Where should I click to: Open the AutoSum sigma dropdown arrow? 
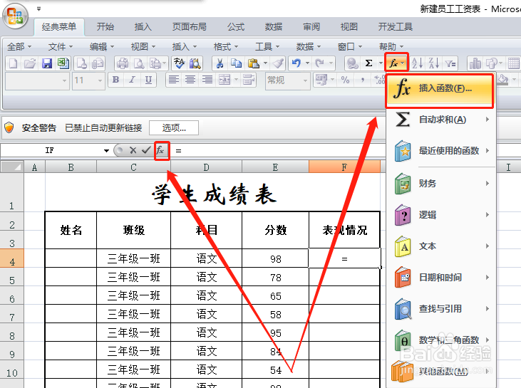(x=381, y=63)
